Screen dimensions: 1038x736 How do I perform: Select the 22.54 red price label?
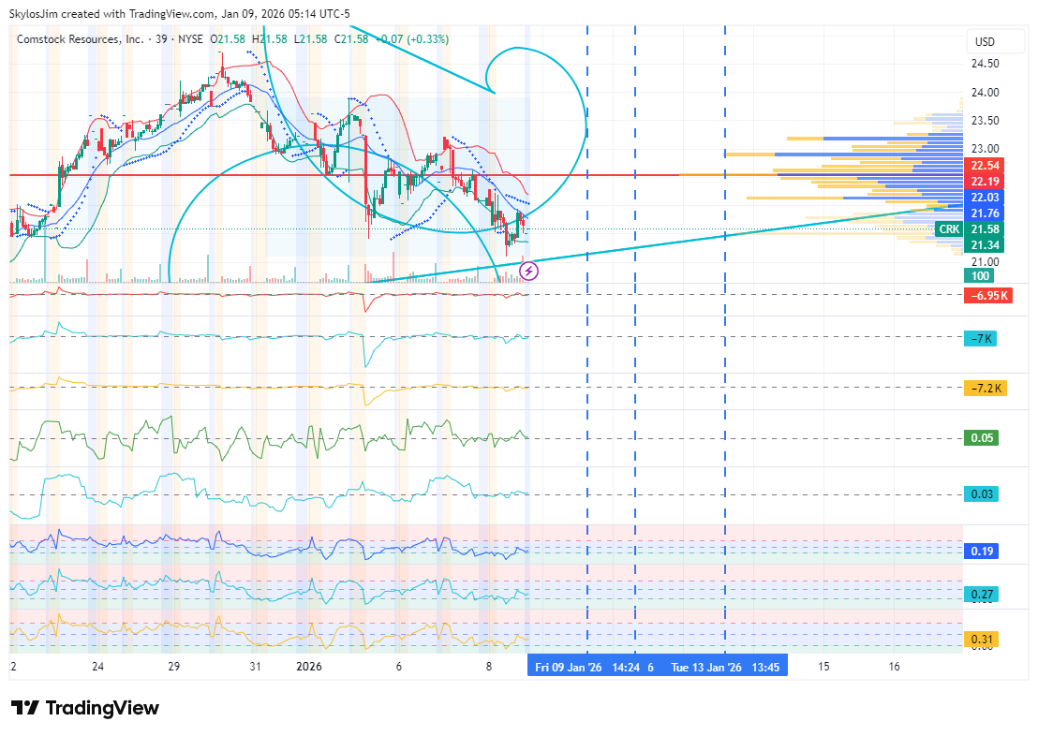tap(985, 166)
